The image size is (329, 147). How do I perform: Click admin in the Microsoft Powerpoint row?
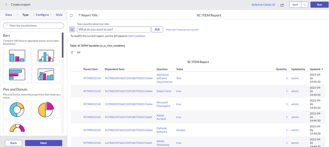295,104
